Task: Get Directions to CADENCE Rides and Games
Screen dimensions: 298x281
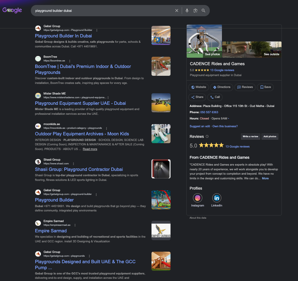Action: (222, 87)
